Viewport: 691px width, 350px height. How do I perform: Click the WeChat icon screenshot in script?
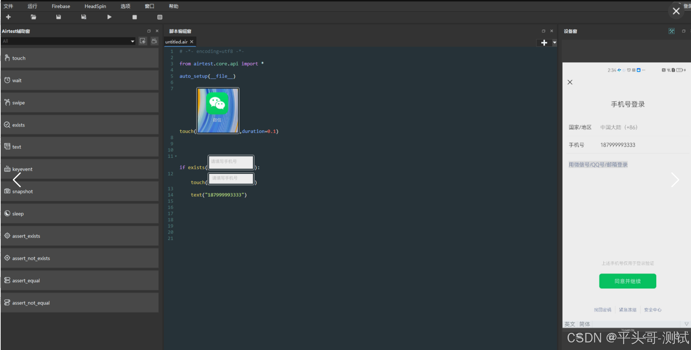pos(218,110)
